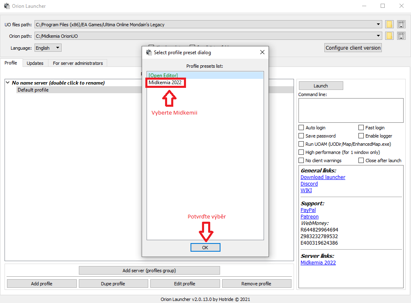Browse folder for Orion path
The width and height of the screenshot is (411, 303).
click(389, 36)
